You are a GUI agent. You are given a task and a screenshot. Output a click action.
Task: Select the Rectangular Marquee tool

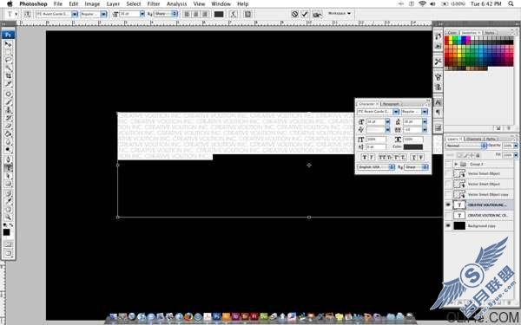click(x=9, y=52)
